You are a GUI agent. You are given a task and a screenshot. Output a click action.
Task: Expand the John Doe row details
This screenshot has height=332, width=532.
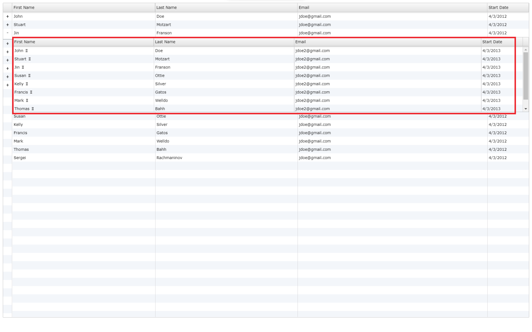(x=8, y=17)
